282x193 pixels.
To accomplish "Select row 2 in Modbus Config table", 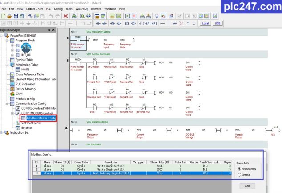I will click(x=132, y=169).
